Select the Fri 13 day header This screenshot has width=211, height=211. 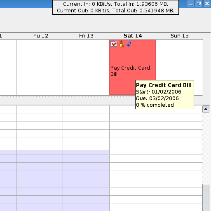tap(86, 36)
